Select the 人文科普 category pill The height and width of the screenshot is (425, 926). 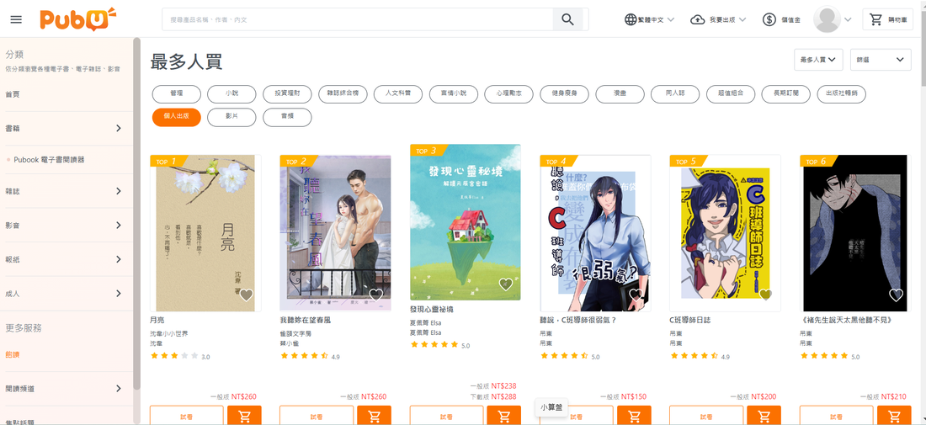[398, 94]
